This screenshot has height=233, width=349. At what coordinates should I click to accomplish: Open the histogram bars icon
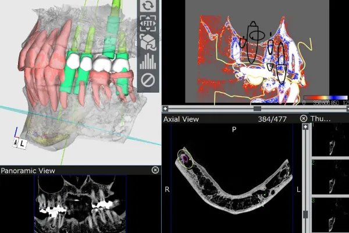pos(148,60)
